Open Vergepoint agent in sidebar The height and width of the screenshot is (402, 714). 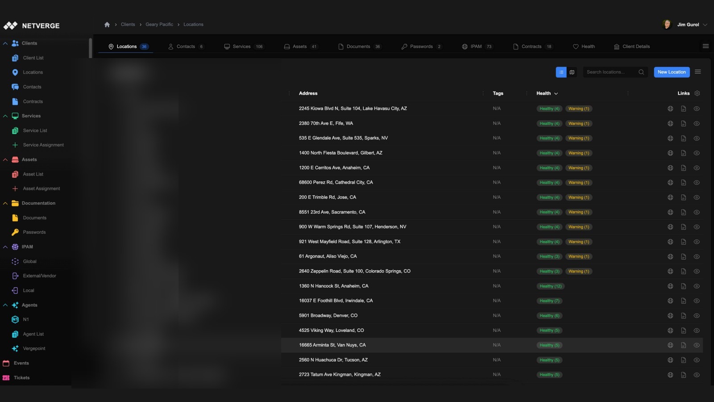(34, 348)
